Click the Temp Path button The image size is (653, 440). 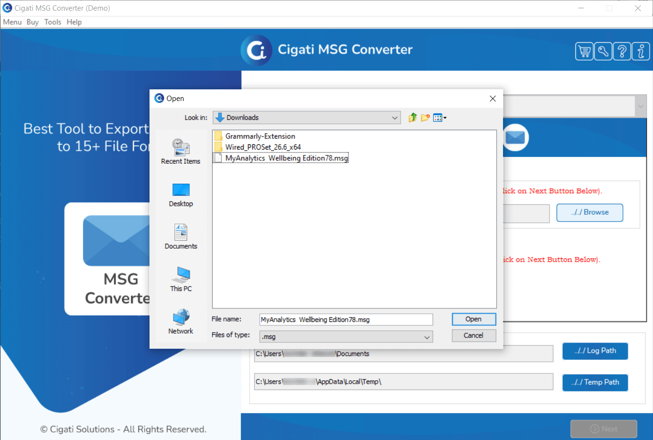click(595, 382)
